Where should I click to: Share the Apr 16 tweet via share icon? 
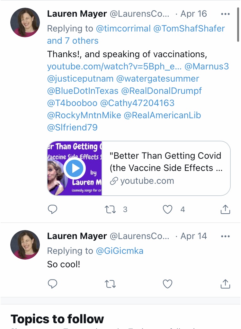click(225, 209)
